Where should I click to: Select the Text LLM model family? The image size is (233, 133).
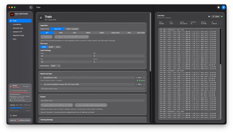58,29
